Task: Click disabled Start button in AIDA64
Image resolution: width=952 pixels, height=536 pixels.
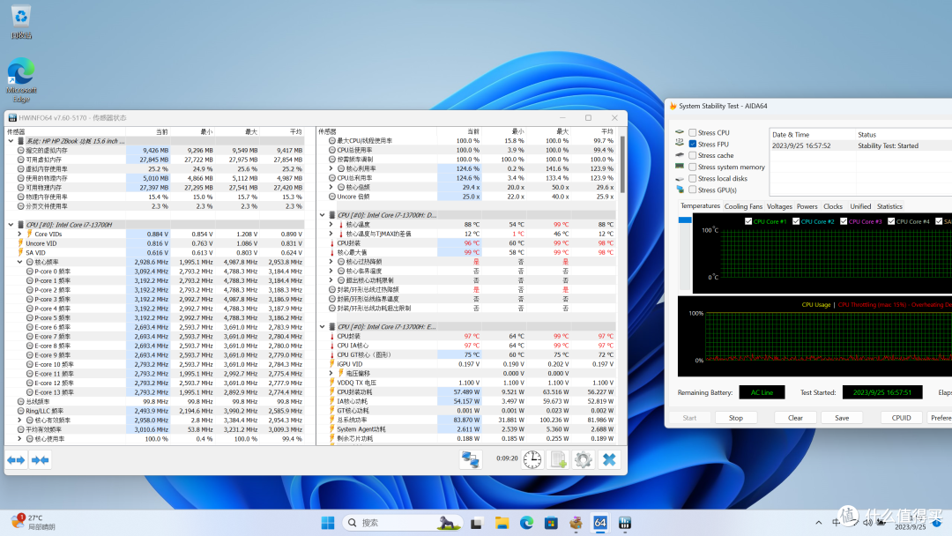Action: pyautogui.click(x=689, y=418)
